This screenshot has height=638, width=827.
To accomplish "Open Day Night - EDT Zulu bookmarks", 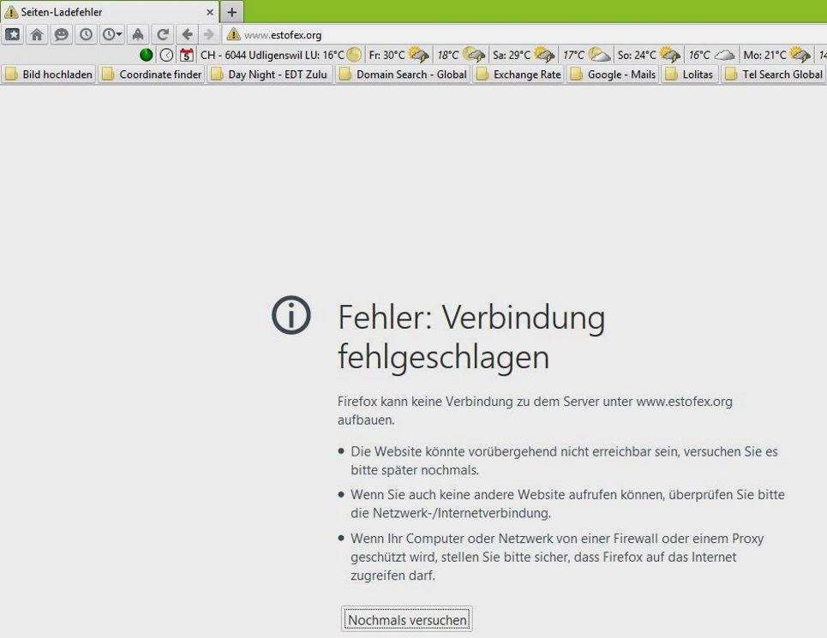I will (x=269, y=75).
